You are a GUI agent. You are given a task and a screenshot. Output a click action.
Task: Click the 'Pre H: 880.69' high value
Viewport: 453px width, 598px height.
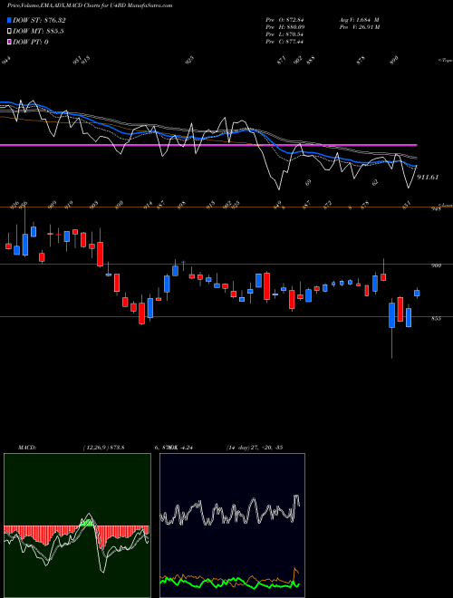(x=284, y=26)
